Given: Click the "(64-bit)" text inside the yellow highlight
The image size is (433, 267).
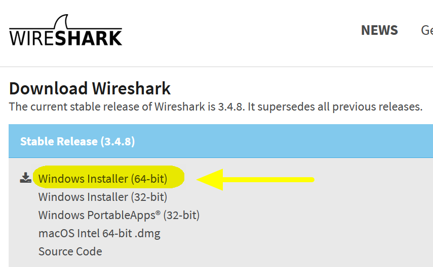Looking at the screenshot, I should [x=149, y=179].
